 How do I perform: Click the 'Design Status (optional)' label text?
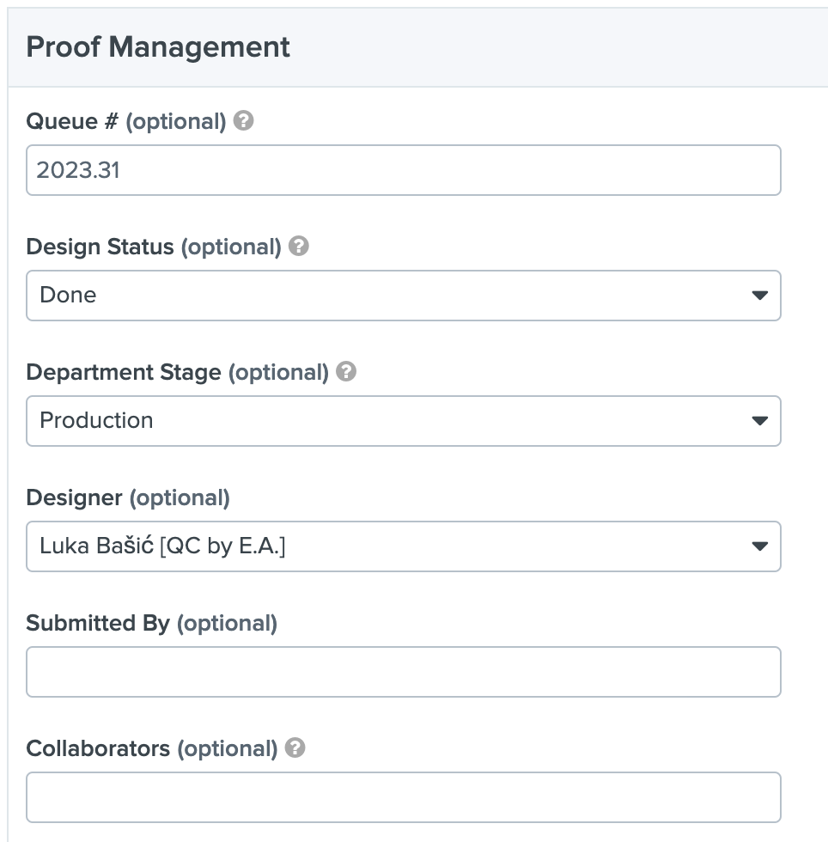tap(154, 247)
